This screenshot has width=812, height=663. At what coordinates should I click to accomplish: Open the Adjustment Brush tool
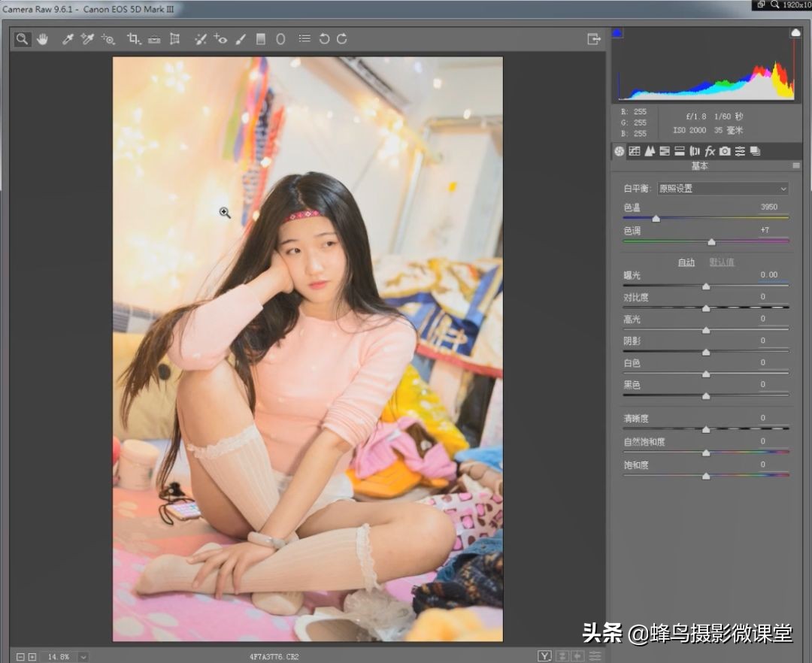(241, 38)
